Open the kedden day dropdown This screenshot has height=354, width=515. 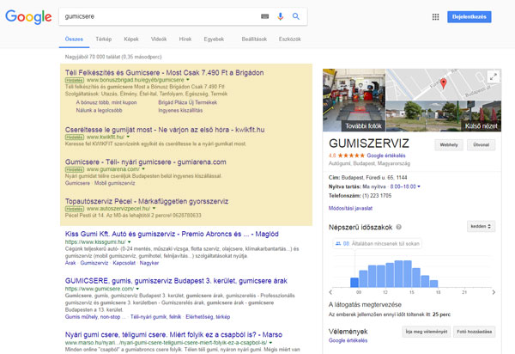click(481, 227)
